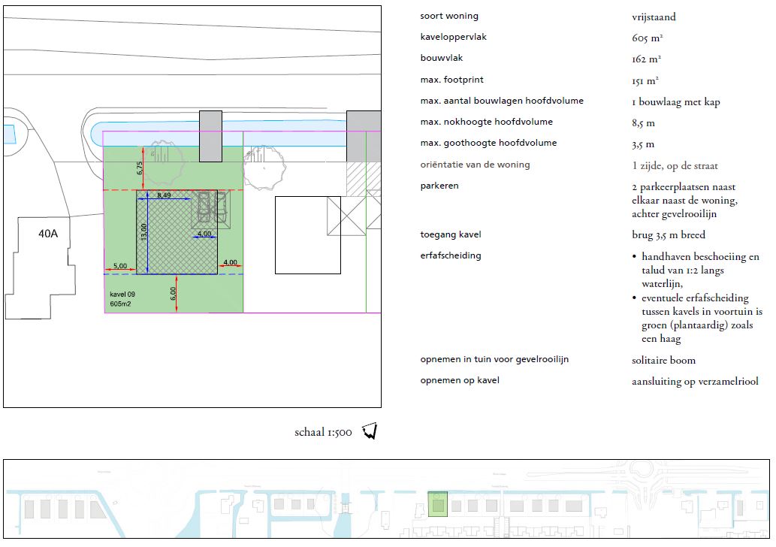Select the parked cars symbol beside the house
Viewport: 776px width, 547px height.
coord(210,208)
